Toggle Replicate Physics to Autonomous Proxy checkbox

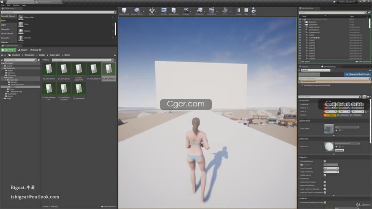(x=325, y=193)
